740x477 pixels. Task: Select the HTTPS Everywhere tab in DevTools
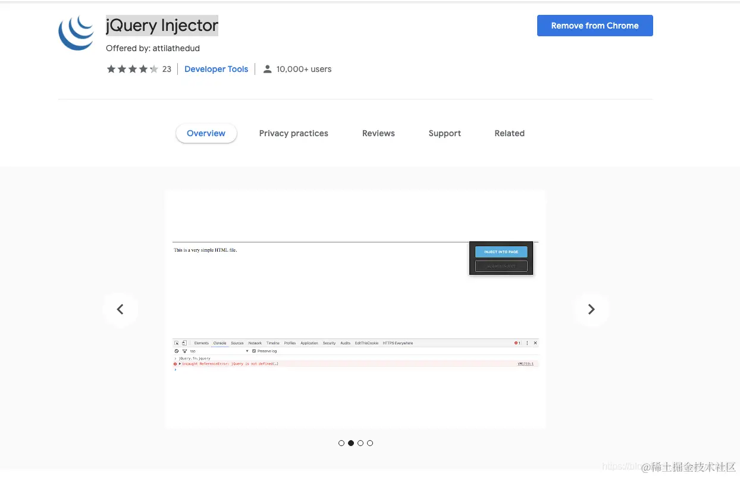398,343
